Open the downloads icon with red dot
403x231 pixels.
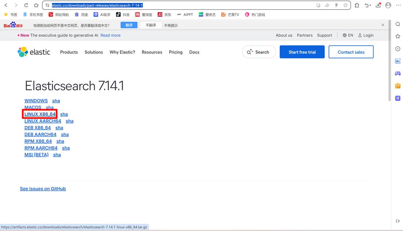(378, 5)
